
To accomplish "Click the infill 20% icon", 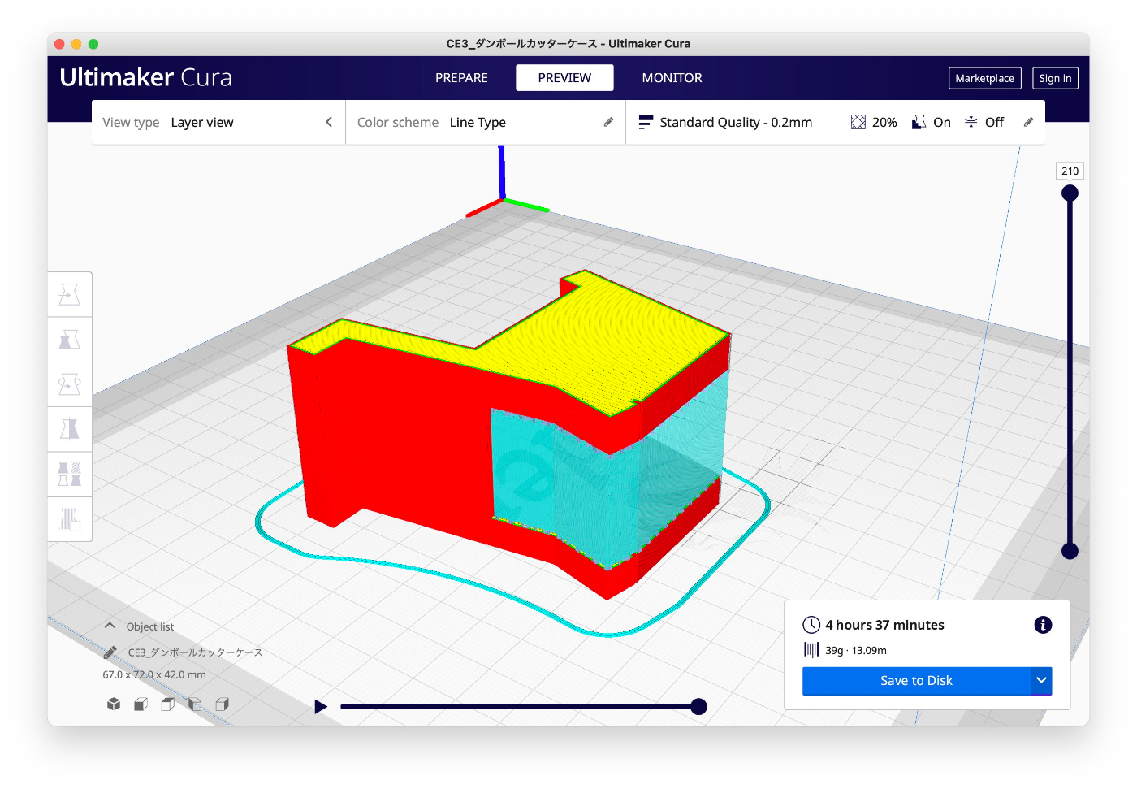I will (x=858, y=122).
